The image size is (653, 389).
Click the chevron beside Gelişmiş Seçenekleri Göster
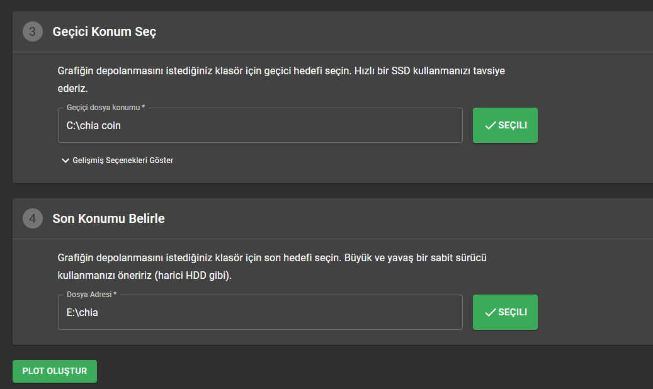pos(65,161)
